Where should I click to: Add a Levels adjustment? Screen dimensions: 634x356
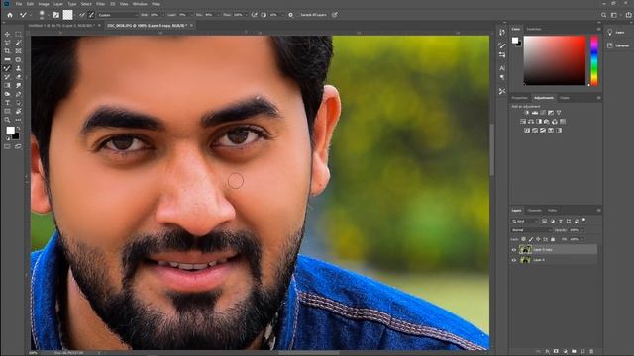pos(535,113)
